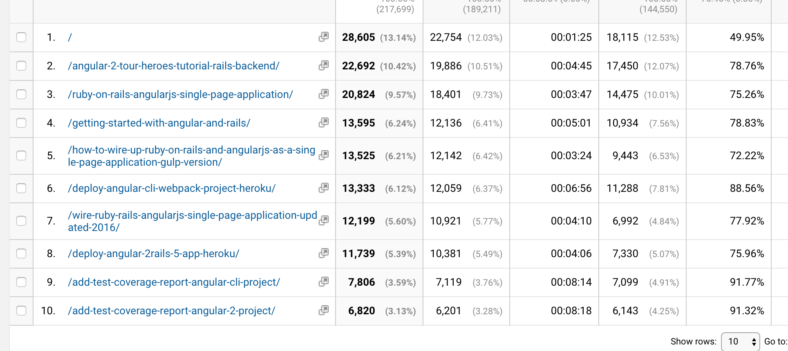
Task: Open getting-started-with-angular-and-rails in new window icon
Action: (324, 123)
